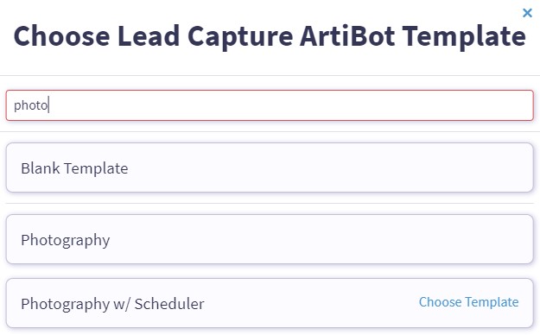
Task: Close the template chooser dialog
Action: click(x=527, y=13)
